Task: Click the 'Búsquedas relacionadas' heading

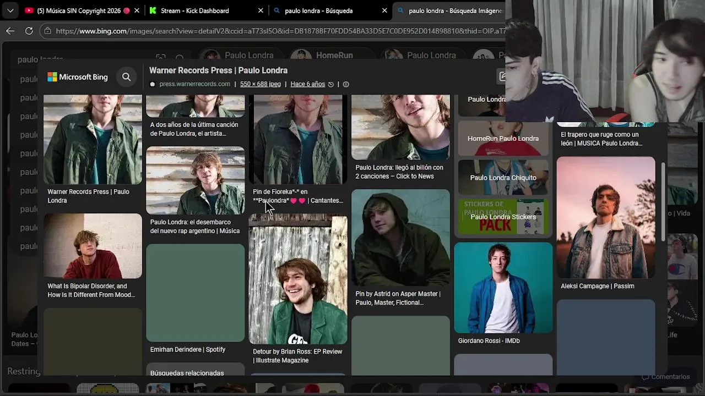Action: [187, 373]
